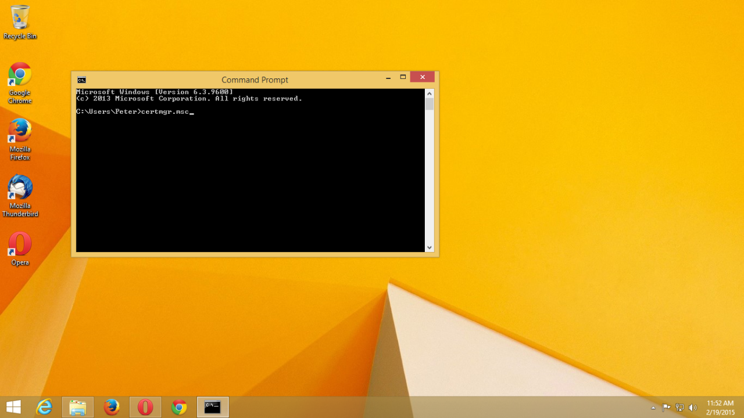
Task: Open the Recycle Bin
Action: click(20, 17)
